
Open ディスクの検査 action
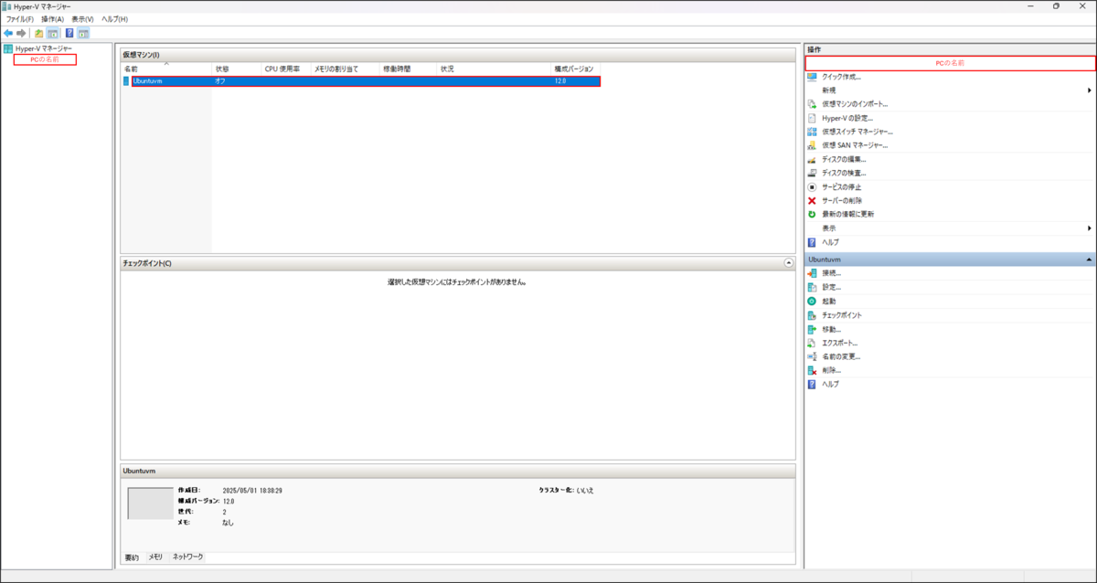coord(844,173)
